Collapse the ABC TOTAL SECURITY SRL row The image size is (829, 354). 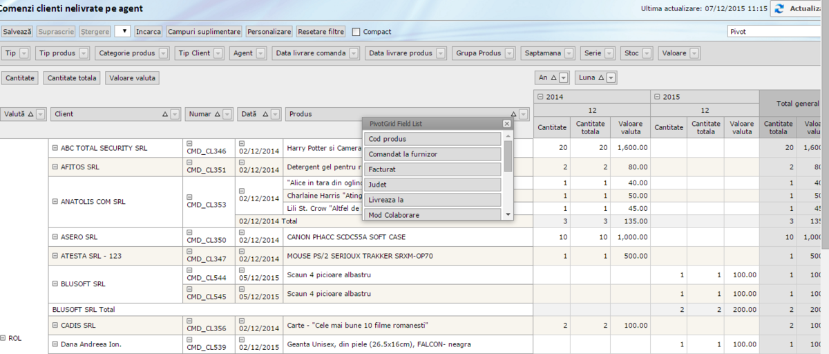tap(55, 148)
